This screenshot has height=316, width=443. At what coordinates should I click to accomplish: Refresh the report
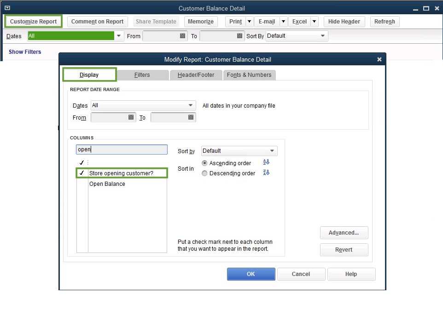385,22
